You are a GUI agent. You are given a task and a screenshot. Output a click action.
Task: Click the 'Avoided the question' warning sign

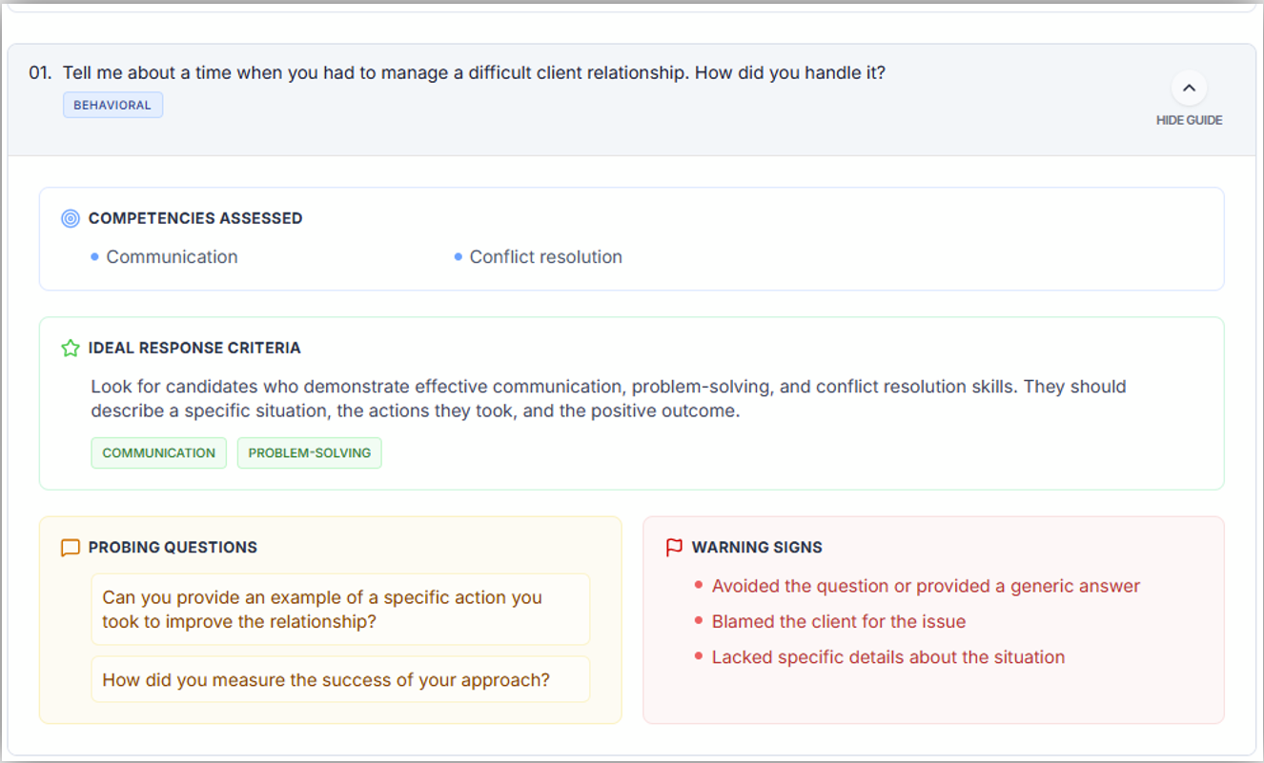(926, 587)
